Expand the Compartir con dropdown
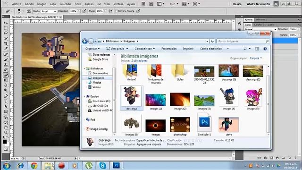 click(145, 49)
